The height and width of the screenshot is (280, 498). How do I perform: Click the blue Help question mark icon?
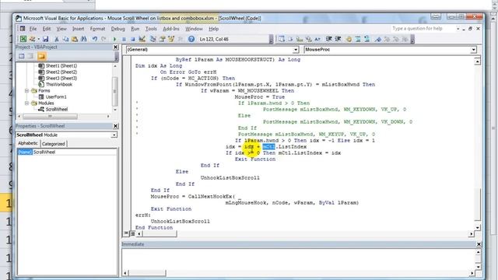tap(191, 39)
